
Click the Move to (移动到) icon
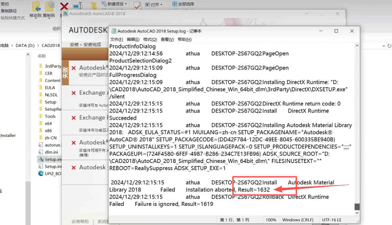[36, 7]
